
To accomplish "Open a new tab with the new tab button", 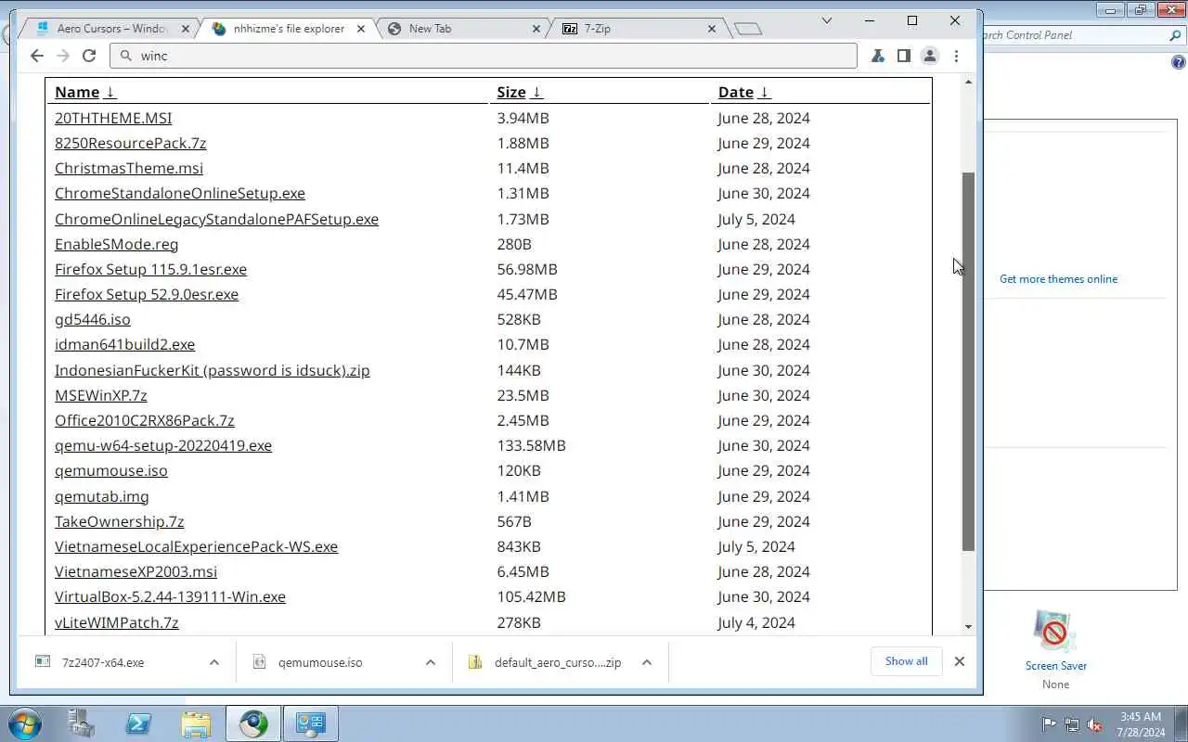I will [748, 29].
